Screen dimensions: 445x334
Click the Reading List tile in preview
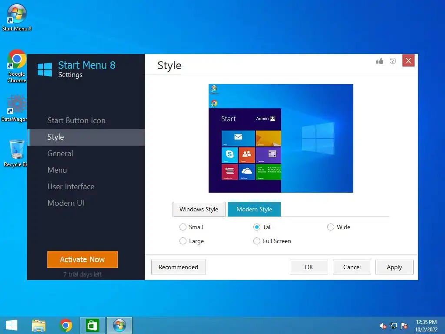point(229,172)
